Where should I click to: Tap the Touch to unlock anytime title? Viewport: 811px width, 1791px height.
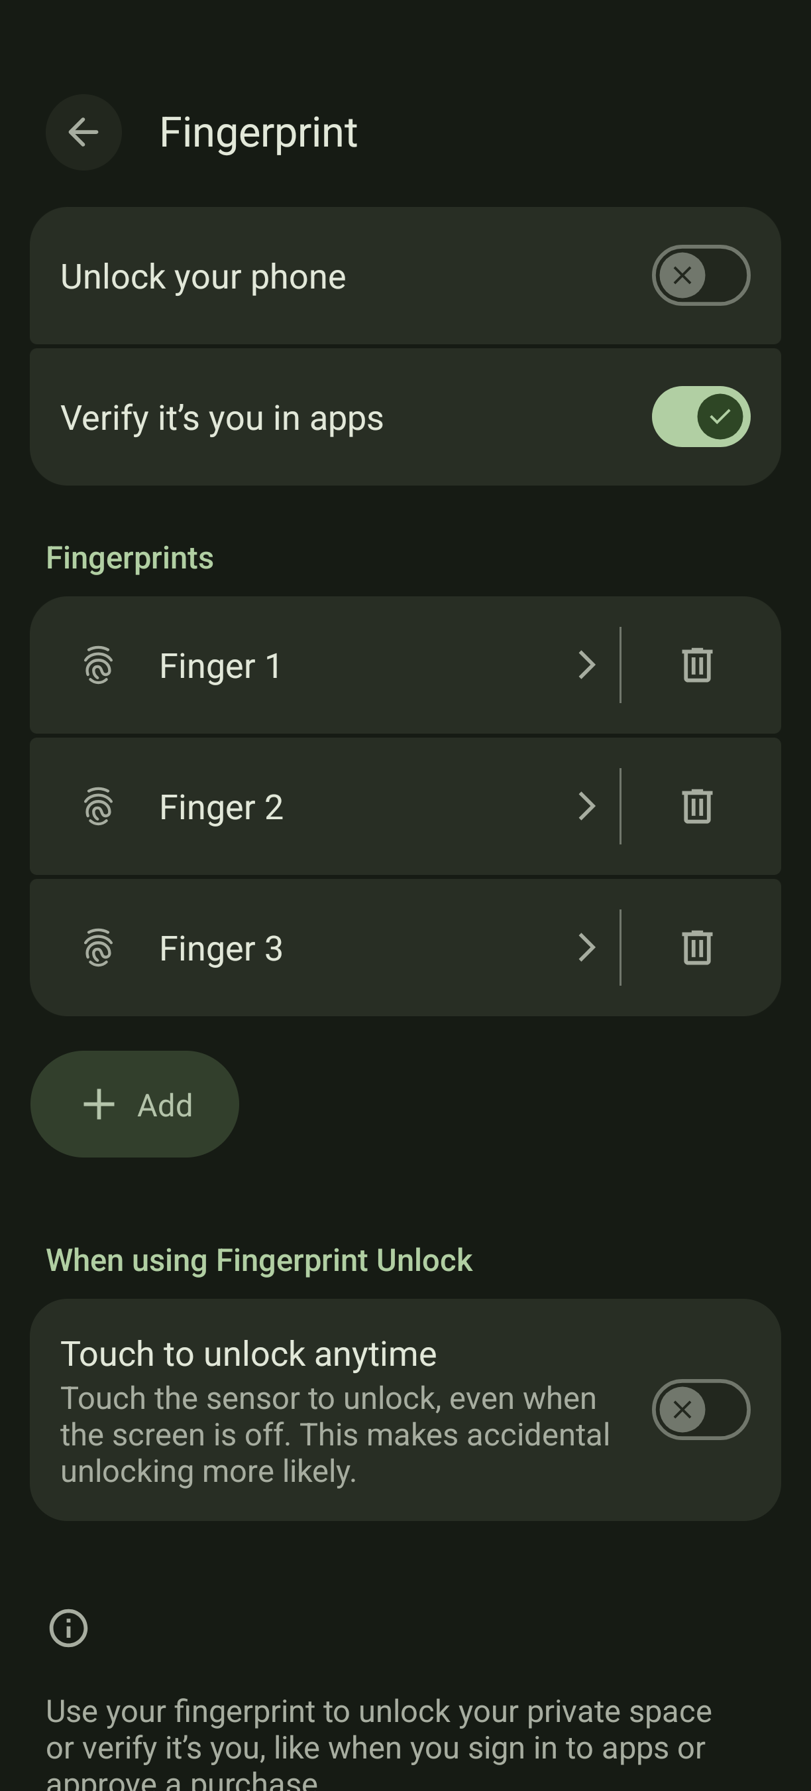click(x=248, y=1355)
